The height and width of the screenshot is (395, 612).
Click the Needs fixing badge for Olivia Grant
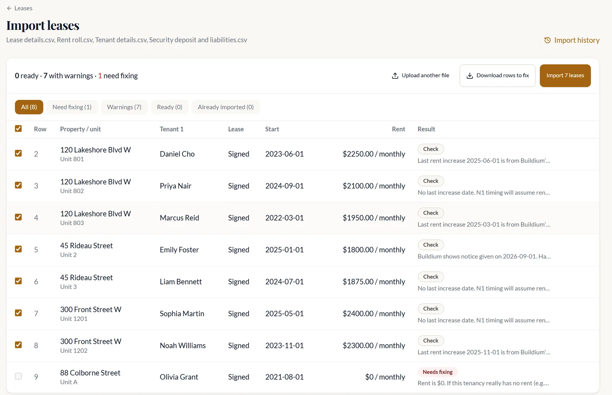coord(438,372)
